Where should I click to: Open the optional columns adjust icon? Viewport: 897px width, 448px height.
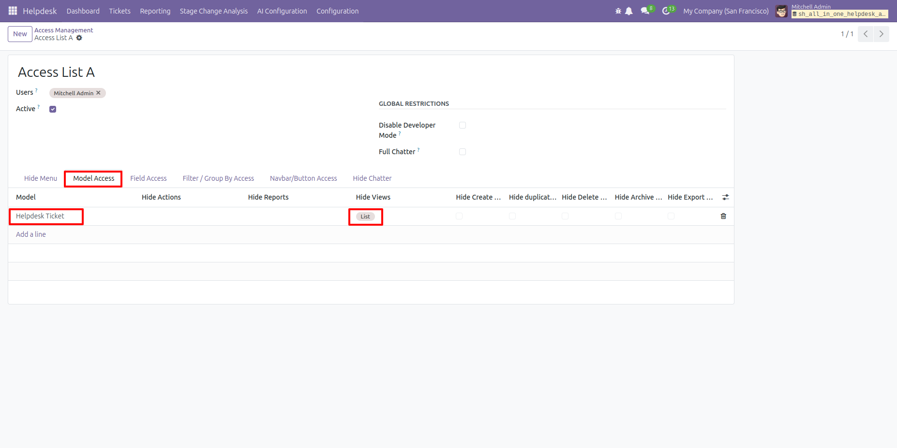(x=725, y=197)
